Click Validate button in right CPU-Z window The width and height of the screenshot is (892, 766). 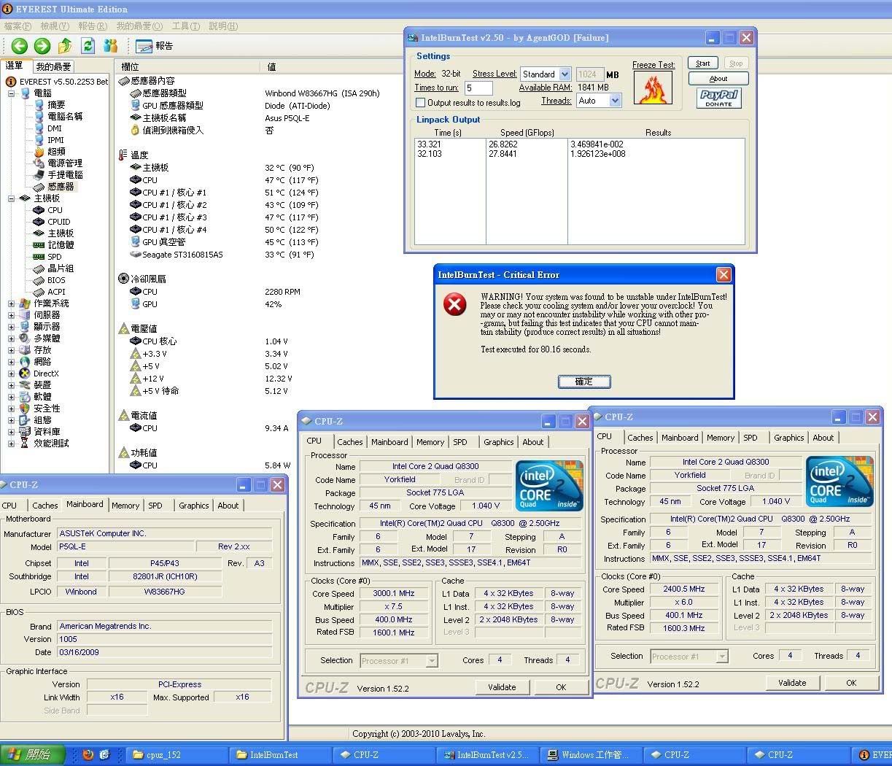click(x=792, y=683)
